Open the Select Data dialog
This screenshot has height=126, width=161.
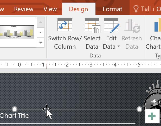click(92, 26)
